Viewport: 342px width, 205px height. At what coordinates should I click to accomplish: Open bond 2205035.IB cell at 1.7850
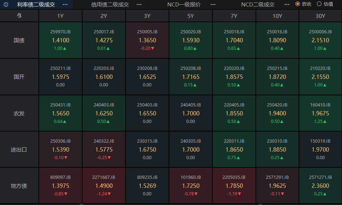[x=234, y=186]
